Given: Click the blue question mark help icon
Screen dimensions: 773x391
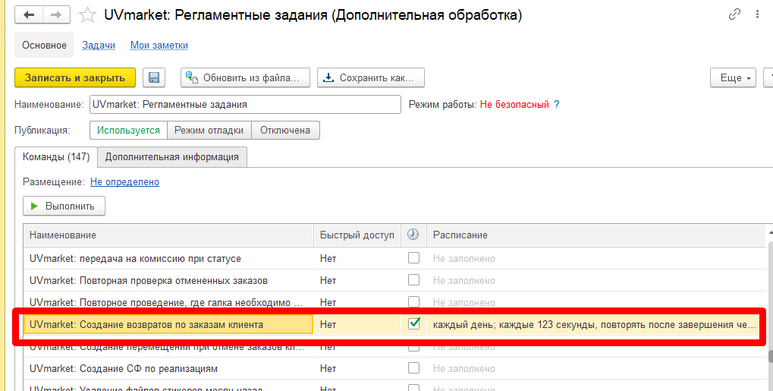Looking at the screenshot, I should 557,104.
